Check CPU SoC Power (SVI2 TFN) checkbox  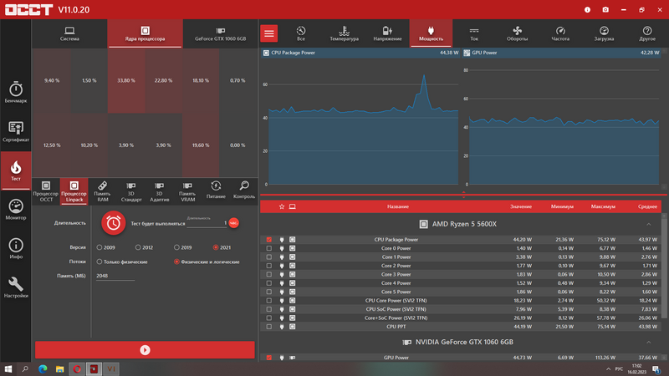click(x=268, y=309)
